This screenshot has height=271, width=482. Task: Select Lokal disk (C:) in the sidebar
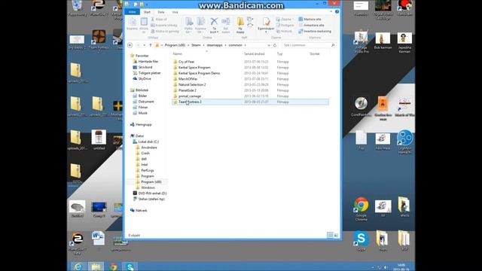pyautogui.click(x=148, y=142)
